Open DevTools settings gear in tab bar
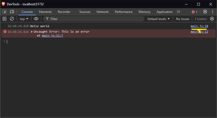The width and height of the screenshot is (217, 118). (205, 12)
